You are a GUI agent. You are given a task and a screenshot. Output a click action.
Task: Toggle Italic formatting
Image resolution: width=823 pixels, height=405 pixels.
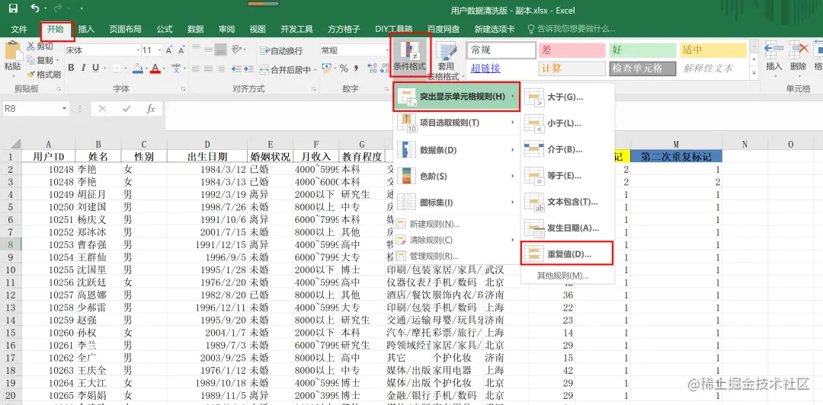(x=84, y=69)
